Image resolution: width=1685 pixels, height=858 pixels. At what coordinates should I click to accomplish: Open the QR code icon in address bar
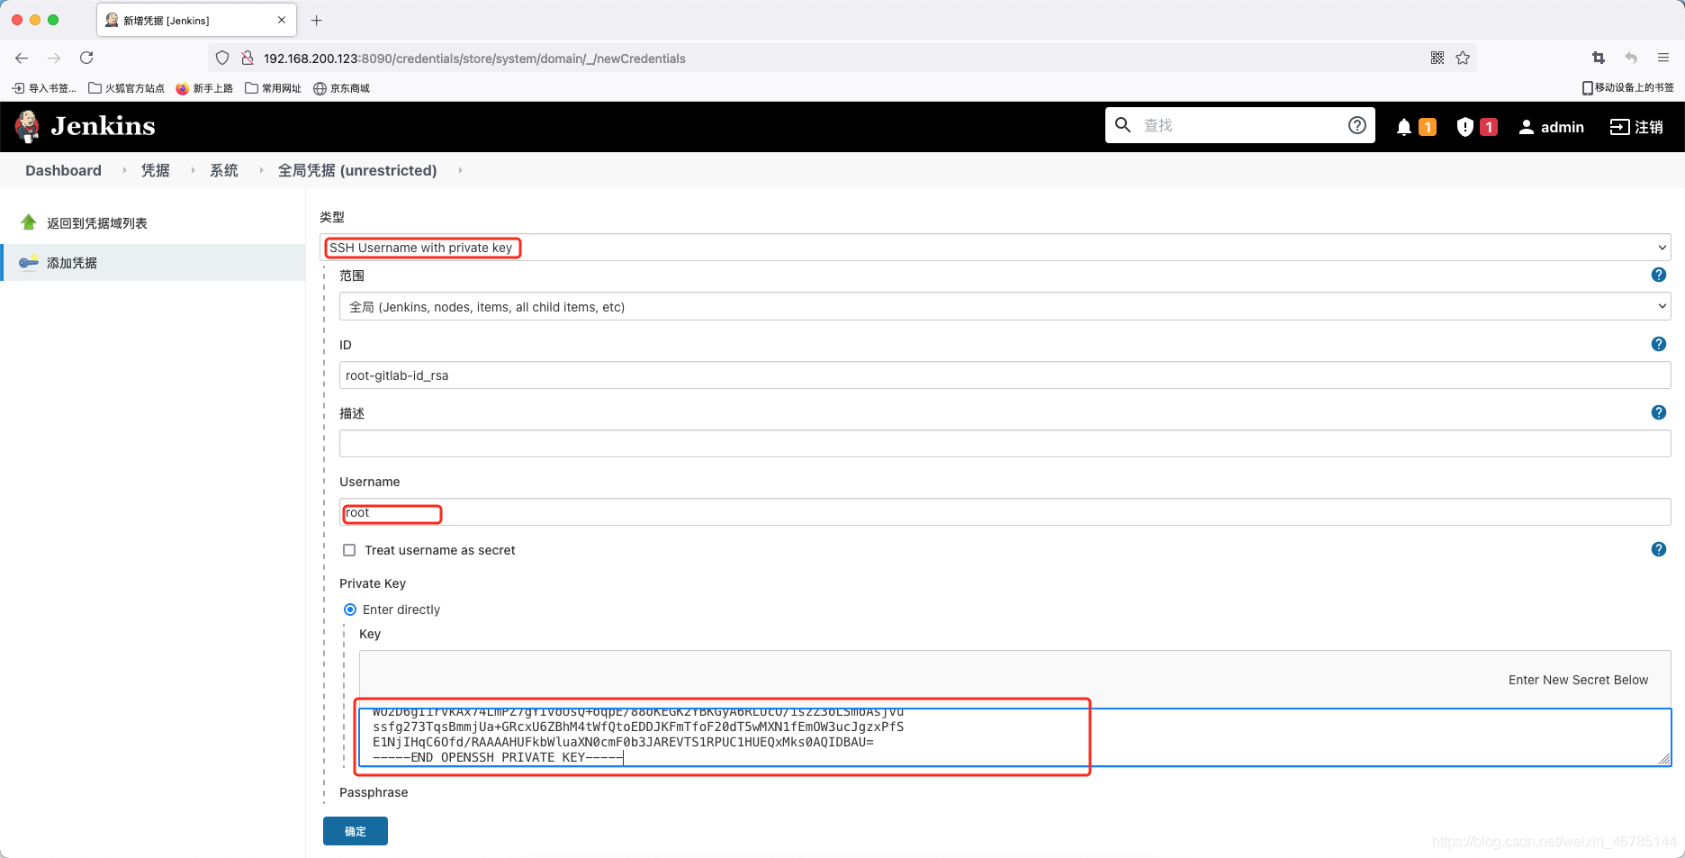[1437, 58]
